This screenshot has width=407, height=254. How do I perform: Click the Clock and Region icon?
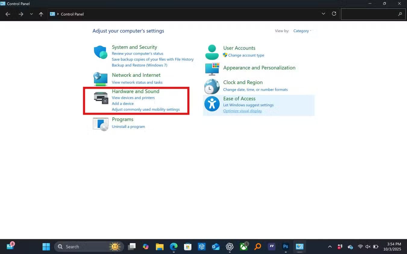pos(212,86)
